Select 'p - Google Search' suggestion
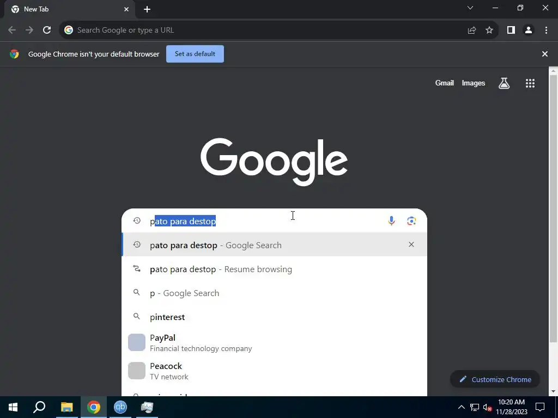 (275, 293)
